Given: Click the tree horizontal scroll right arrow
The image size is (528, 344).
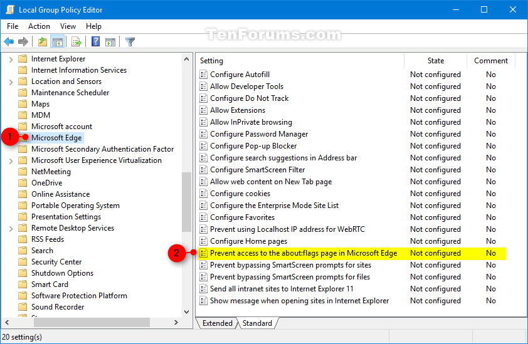Looking at the screenshot, I should pyautogui.click(x=176, y=323).
